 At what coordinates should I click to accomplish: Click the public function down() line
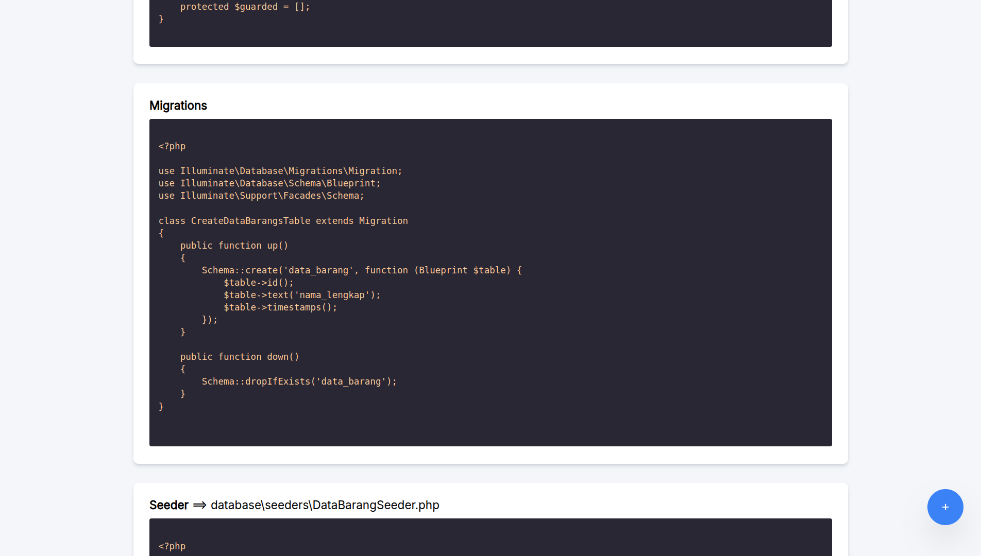pyautogui.click(x=239, y=357)
